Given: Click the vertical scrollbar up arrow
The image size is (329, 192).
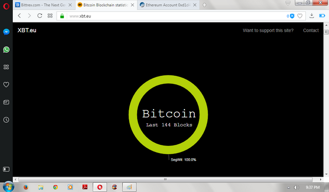Looking at the screenshot, I should point(326,25).
